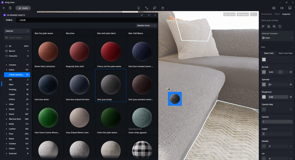Viewport: 295px width, 160px height.
Task: Click the inbox tray icon top right
Action: point(290,8)
